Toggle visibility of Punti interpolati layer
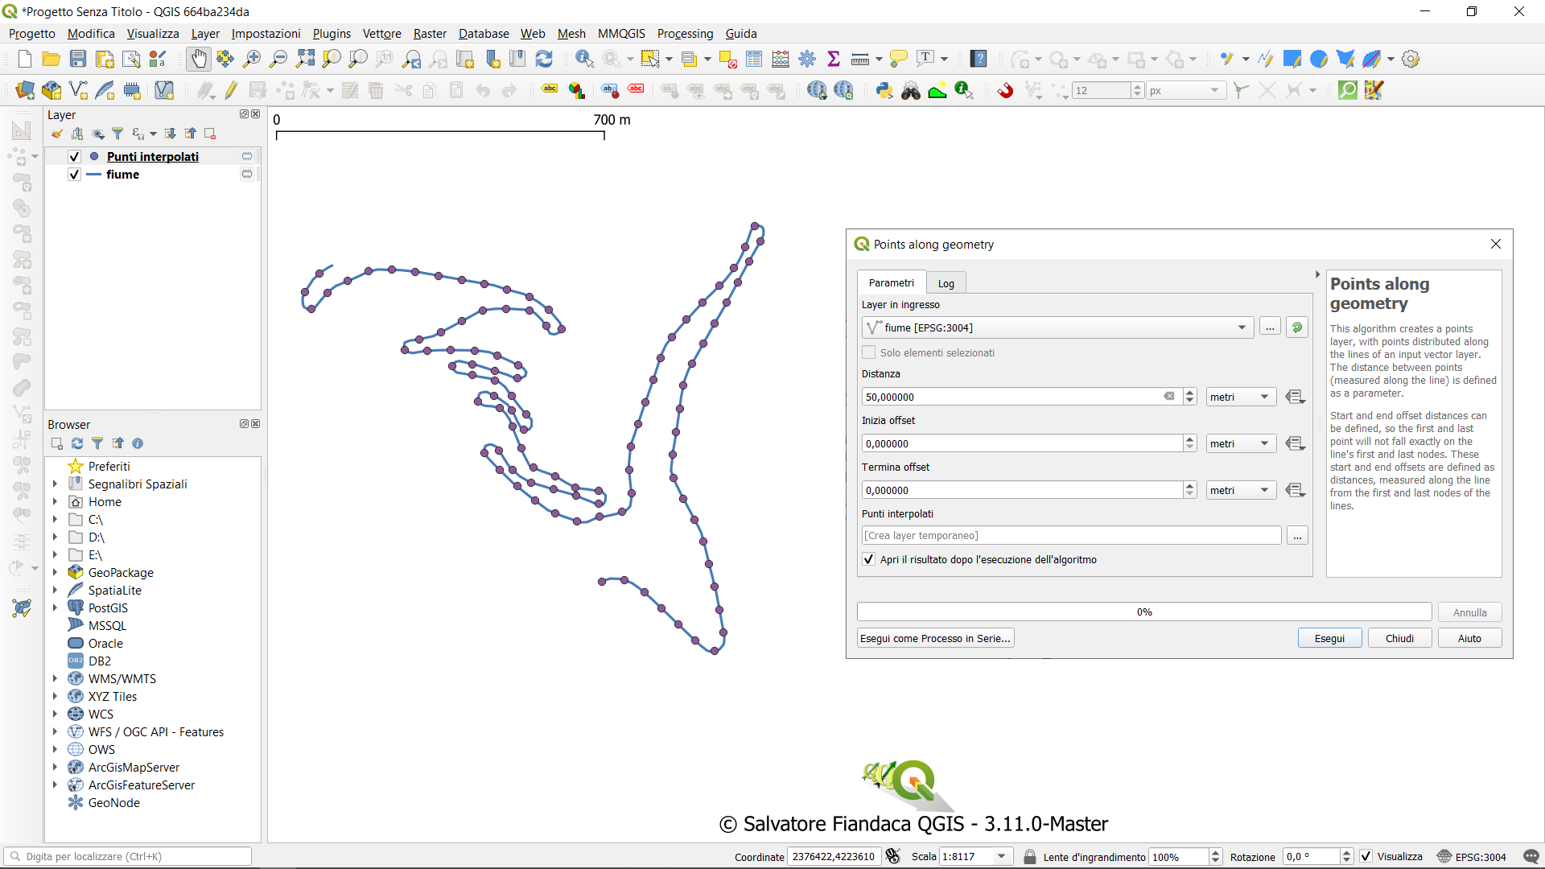This screenshot has height=869, width=1545. [75, 157]
